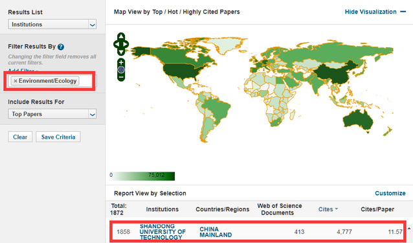This screenshot has height=243, width=413.
Task: Zoom in on the map
Action: (x=121, y=62)
